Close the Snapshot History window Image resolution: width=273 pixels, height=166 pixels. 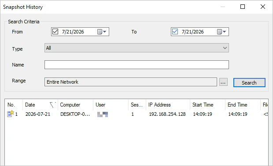tap(263, 7)
